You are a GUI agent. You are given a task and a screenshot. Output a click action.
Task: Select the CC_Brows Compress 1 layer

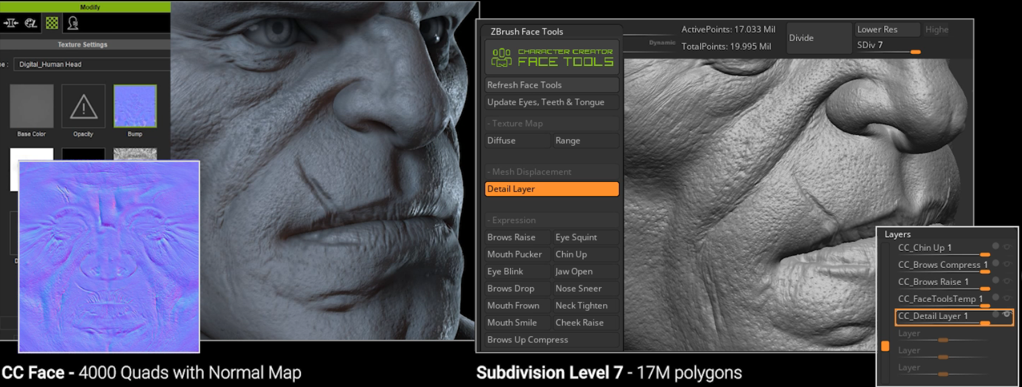(x=943, y=264)
